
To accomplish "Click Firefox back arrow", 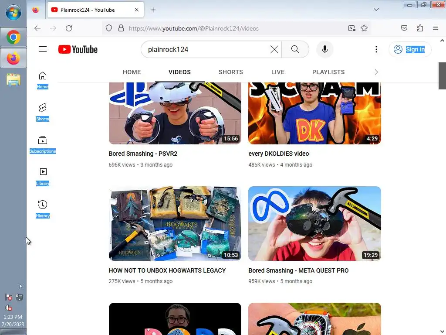I will [x=37, y=28].
